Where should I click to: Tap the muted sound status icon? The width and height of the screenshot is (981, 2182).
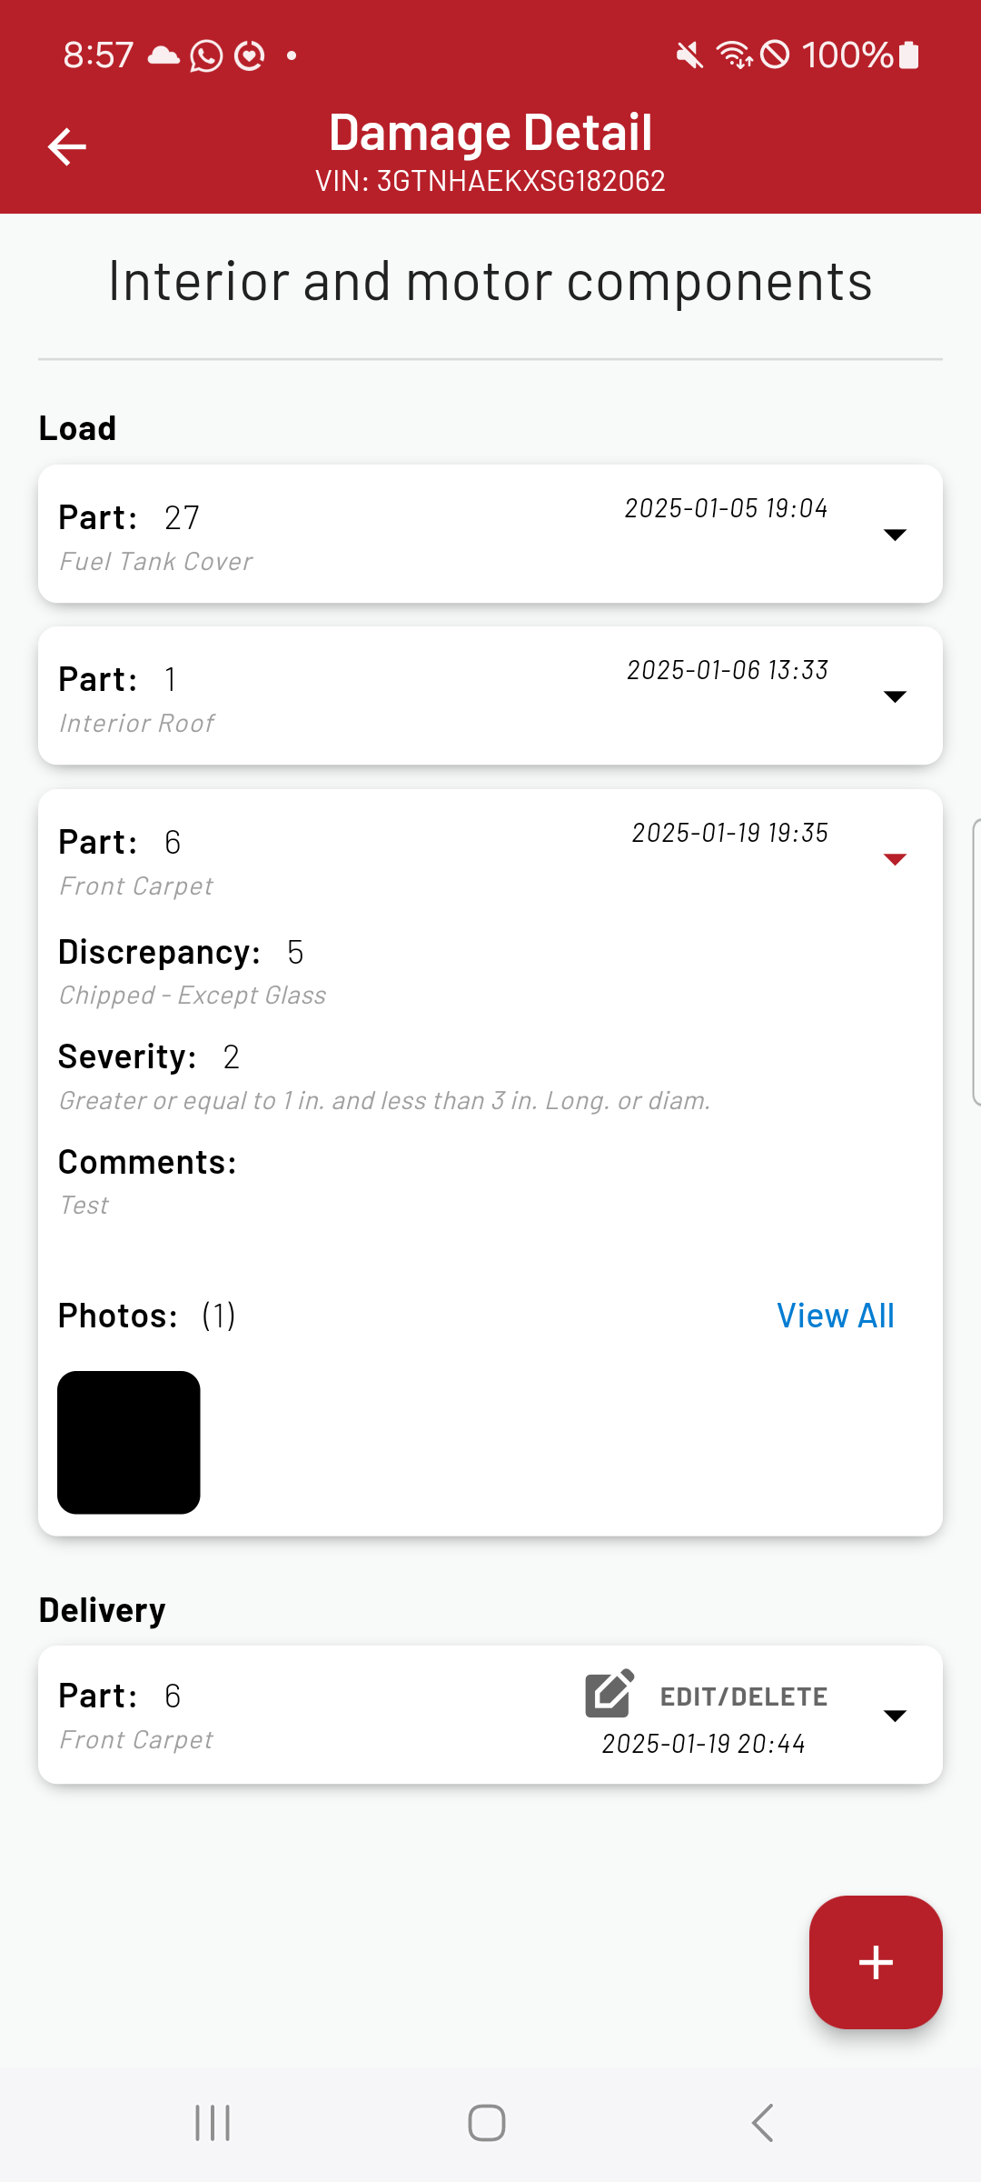[689, 55]
